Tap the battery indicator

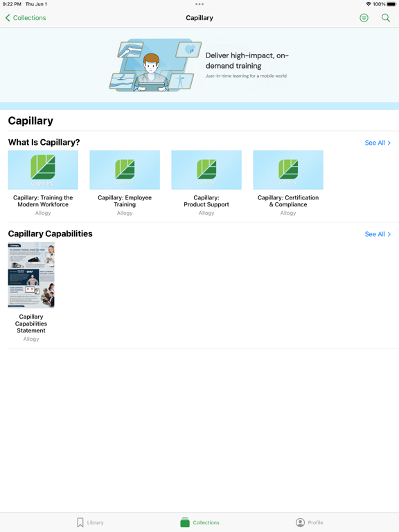tap(391, 4)
